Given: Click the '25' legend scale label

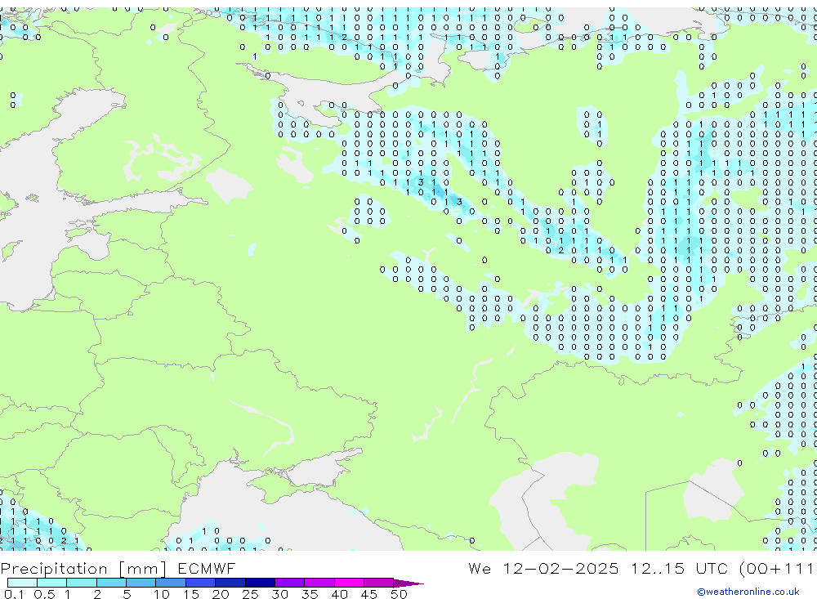Looking at the screenshot, I should click(250, 594).
